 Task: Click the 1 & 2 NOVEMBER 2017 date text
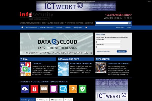pyautogui.click(x=119, y=15)
